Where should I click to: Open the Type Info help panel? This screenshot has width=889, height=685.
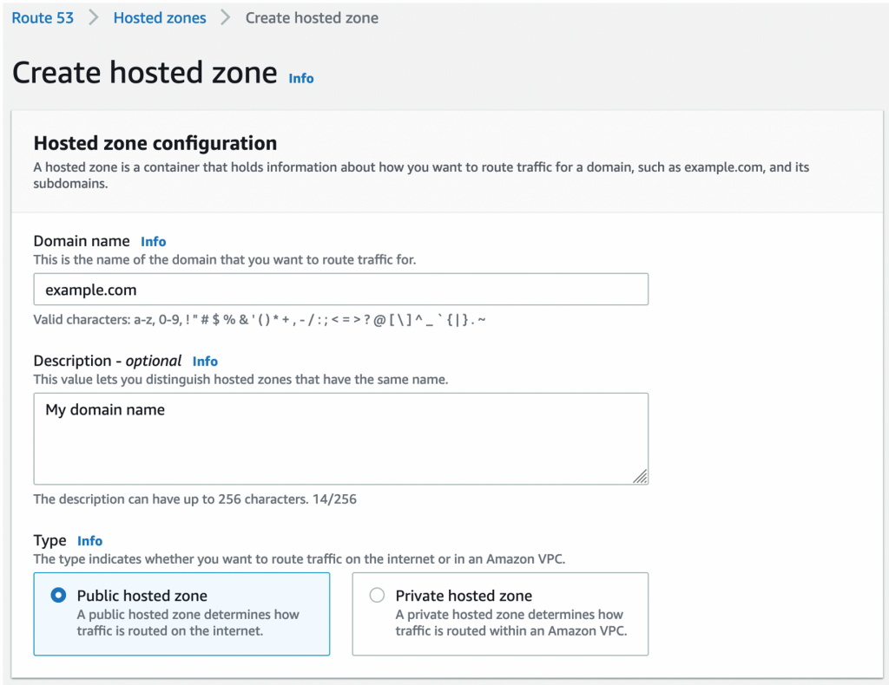pos(89,540)
